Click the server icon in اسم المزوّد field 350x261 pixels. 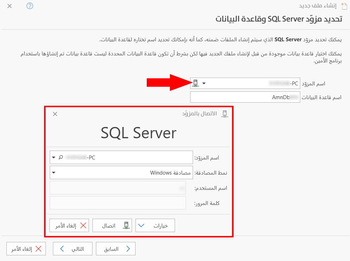(x=195, y=84)
